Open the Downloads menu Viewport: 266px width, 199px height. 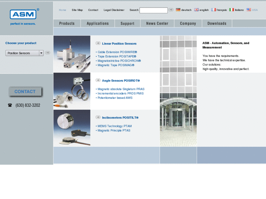coord(217,23)
